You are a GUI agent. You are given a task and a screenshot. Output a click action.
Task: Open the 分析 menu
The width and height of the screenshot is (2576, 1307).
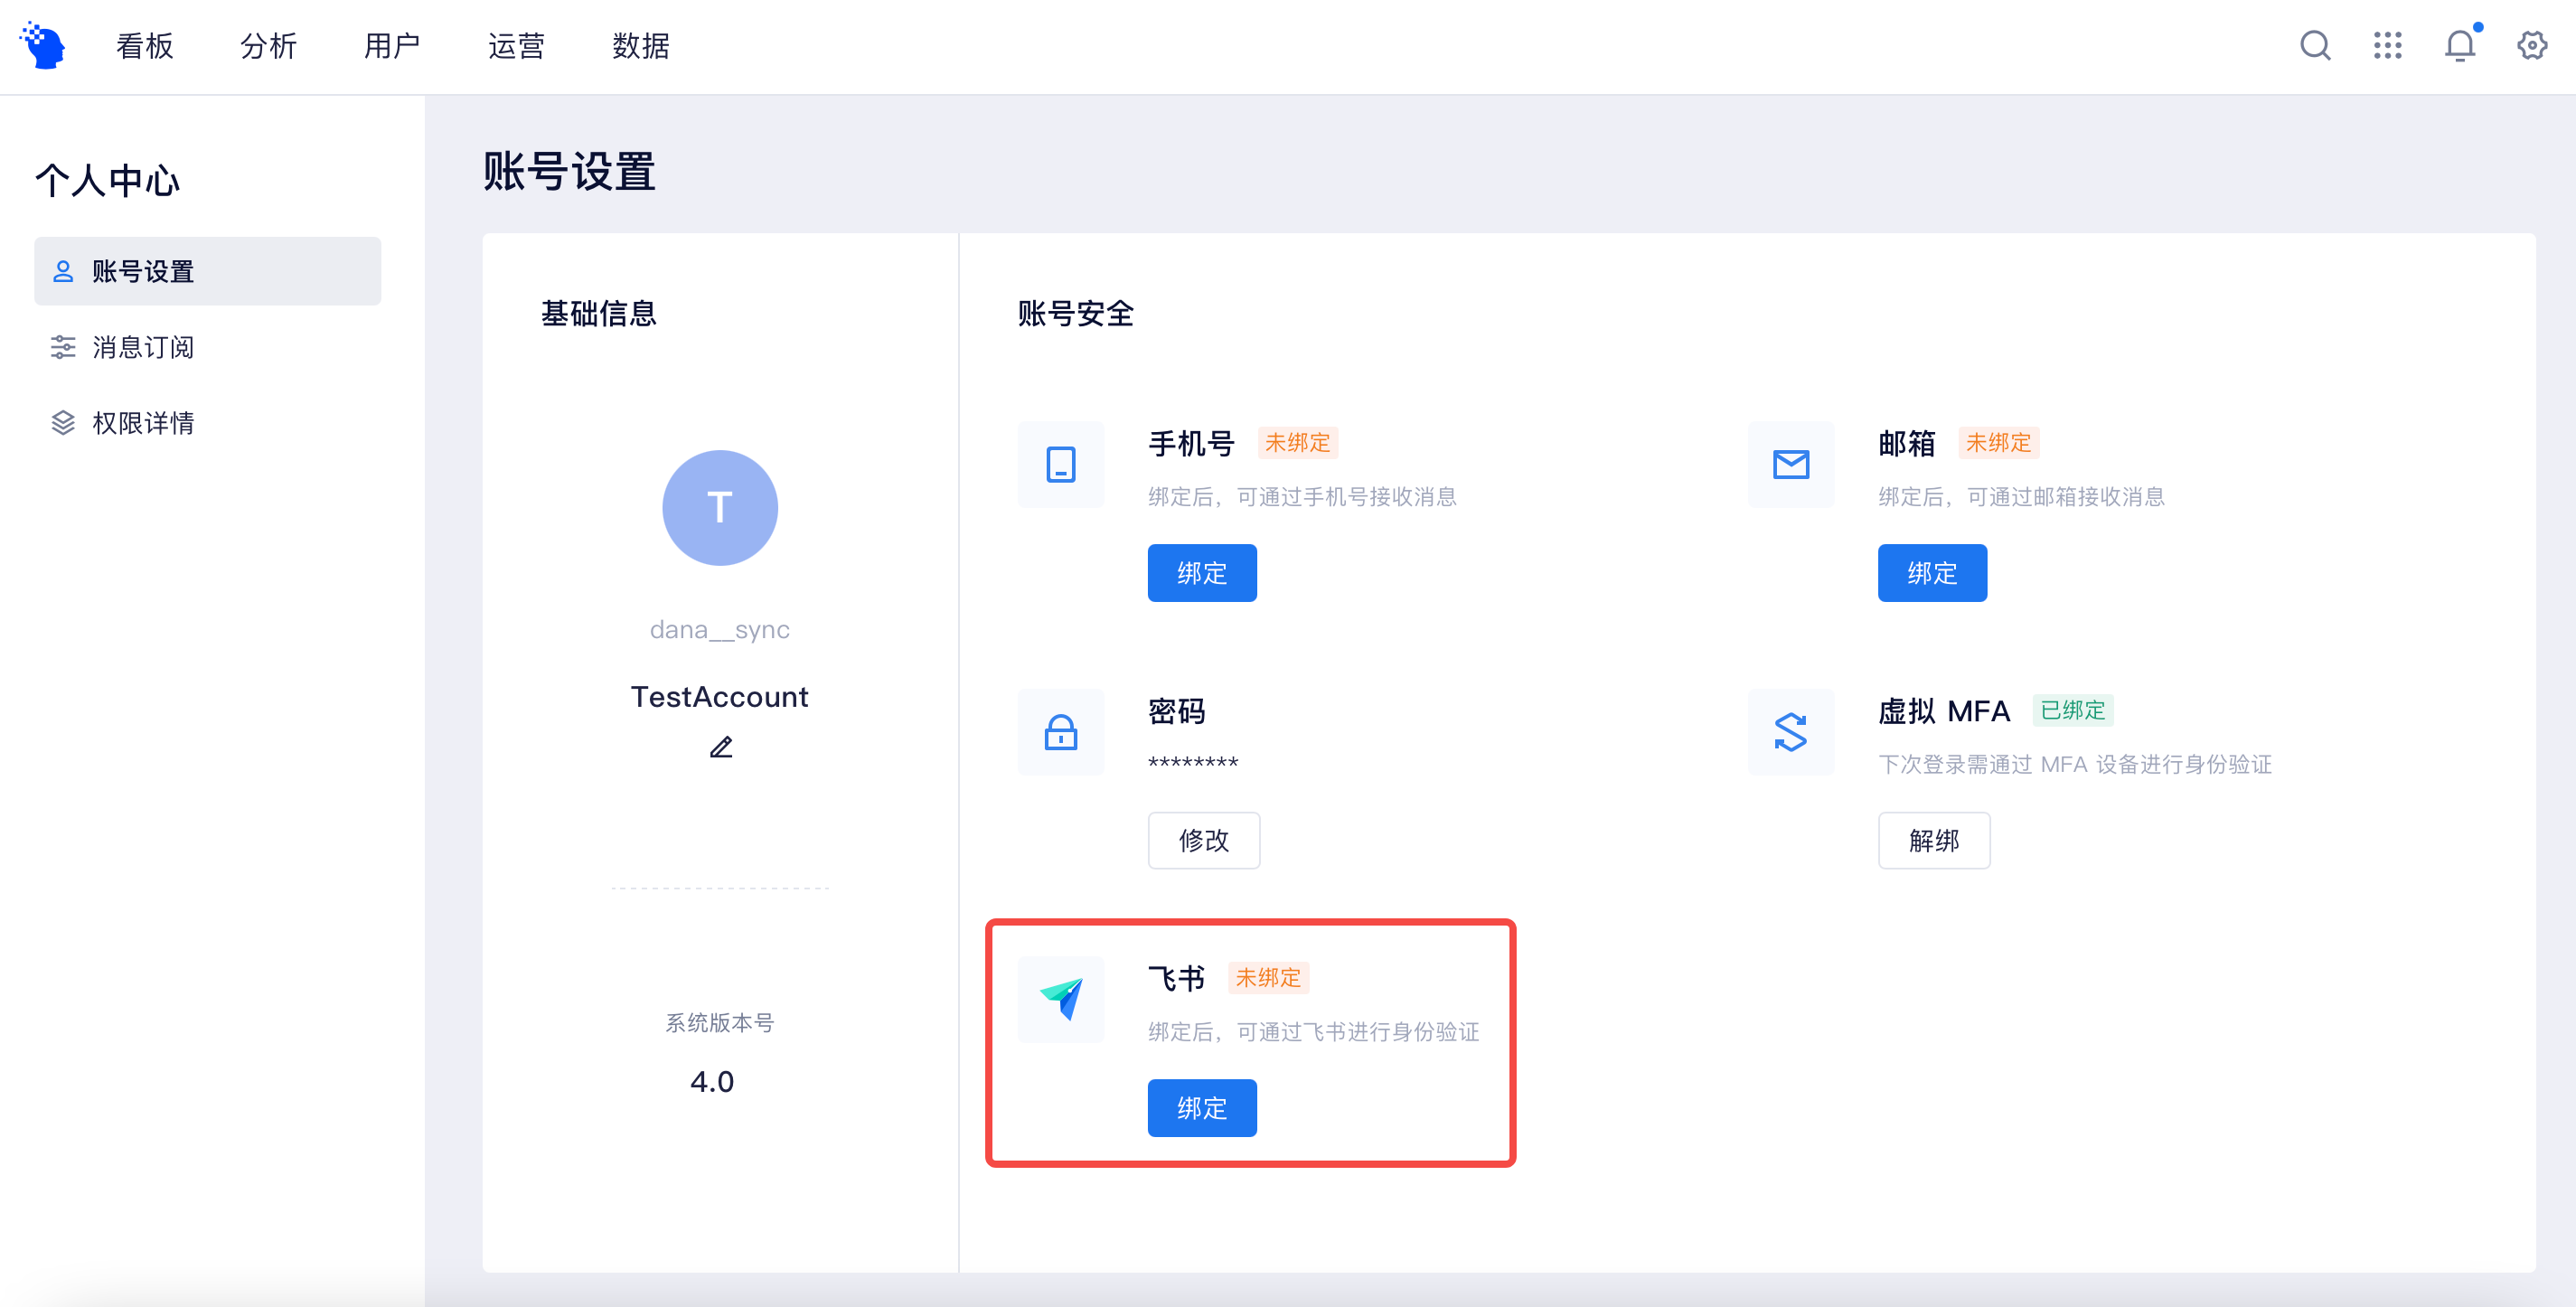click(269, 46)
